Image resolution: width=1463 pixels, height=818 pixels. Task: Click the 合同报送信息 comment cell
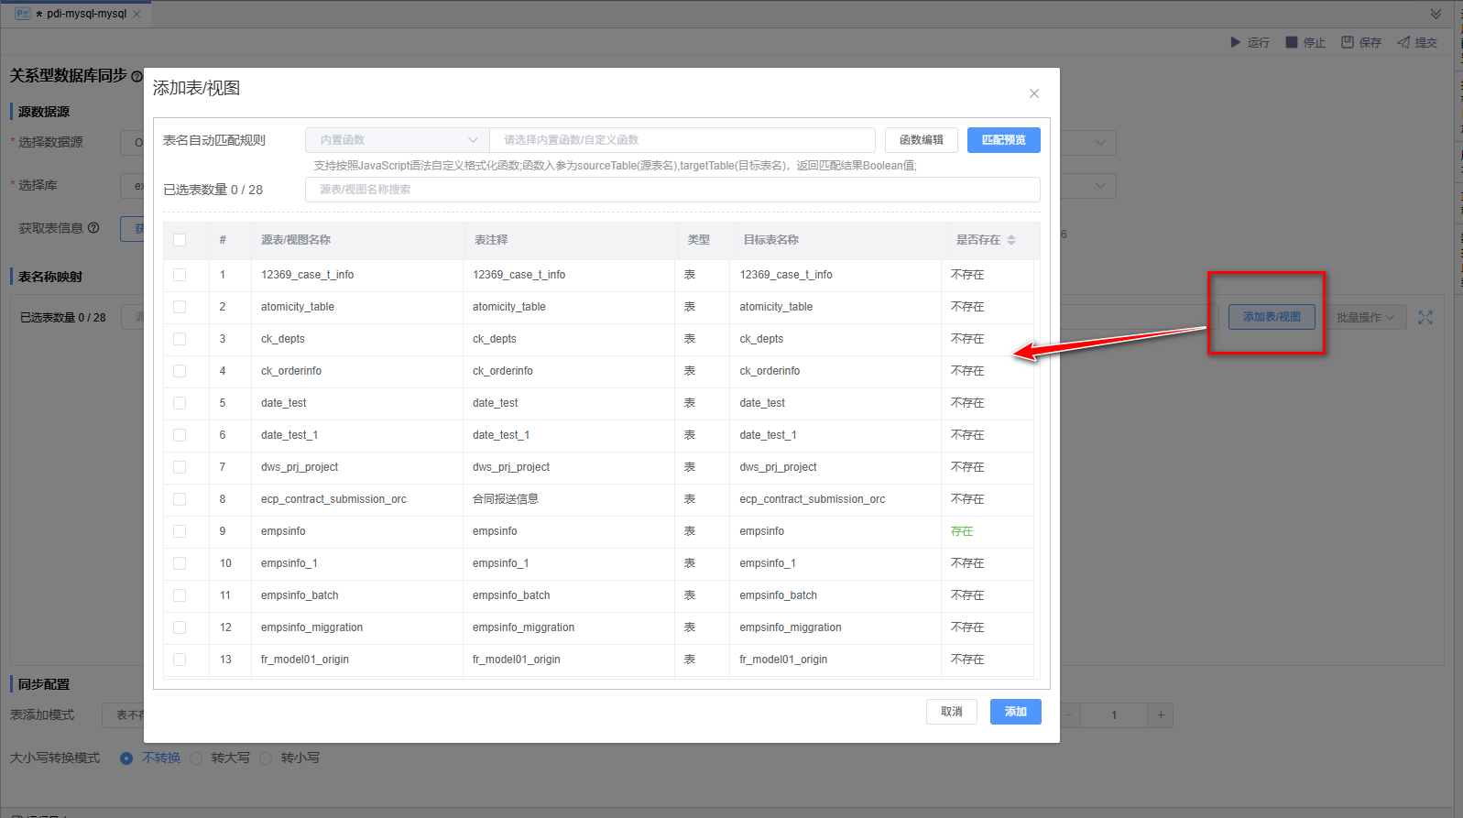click(x=506, y=499)
